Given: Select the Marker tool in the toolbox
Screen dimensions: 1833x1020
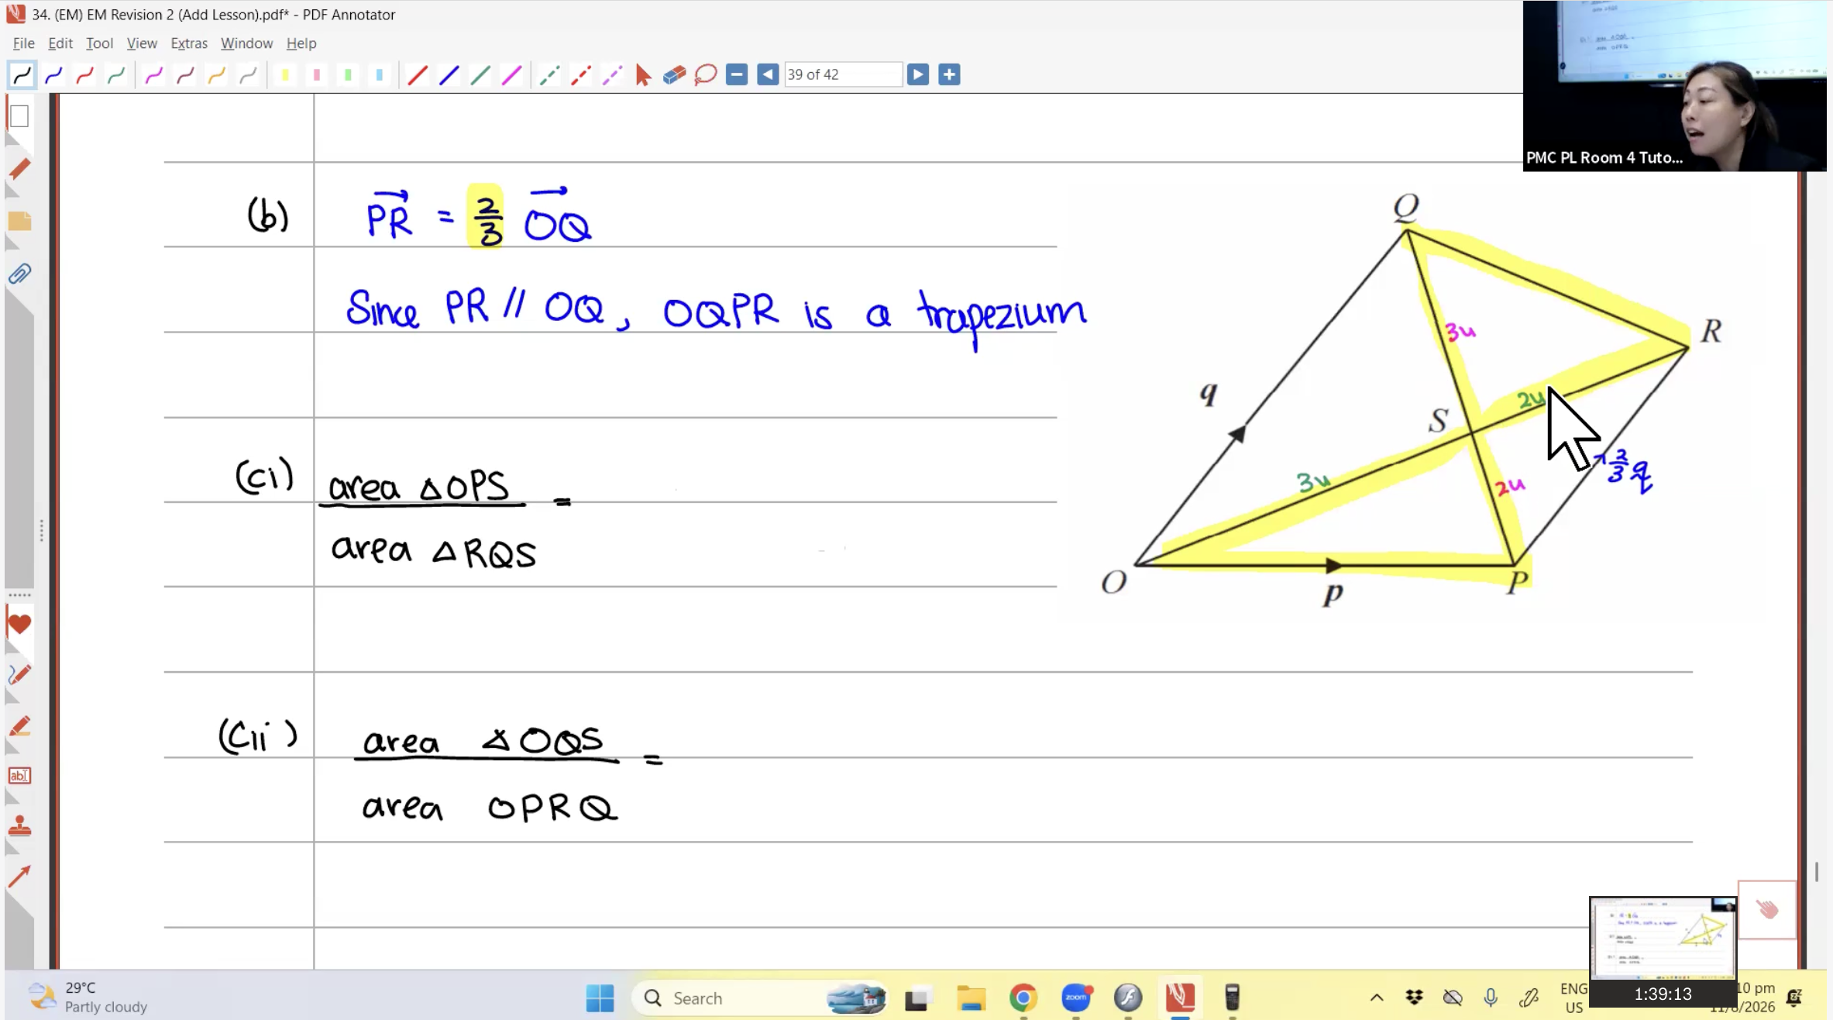Looking at the screenshot, I should click(x=19, y=726).
